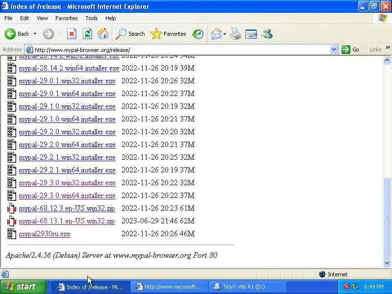Open the File menu

(x=8, y=18)
